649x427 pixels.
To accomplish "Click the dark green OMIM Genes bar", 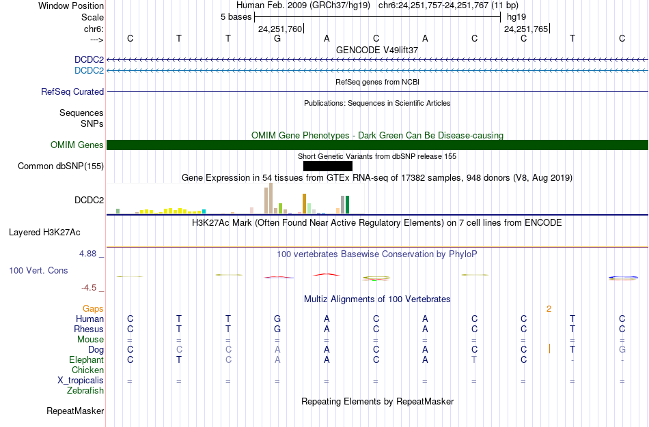I will pos(378,145).
